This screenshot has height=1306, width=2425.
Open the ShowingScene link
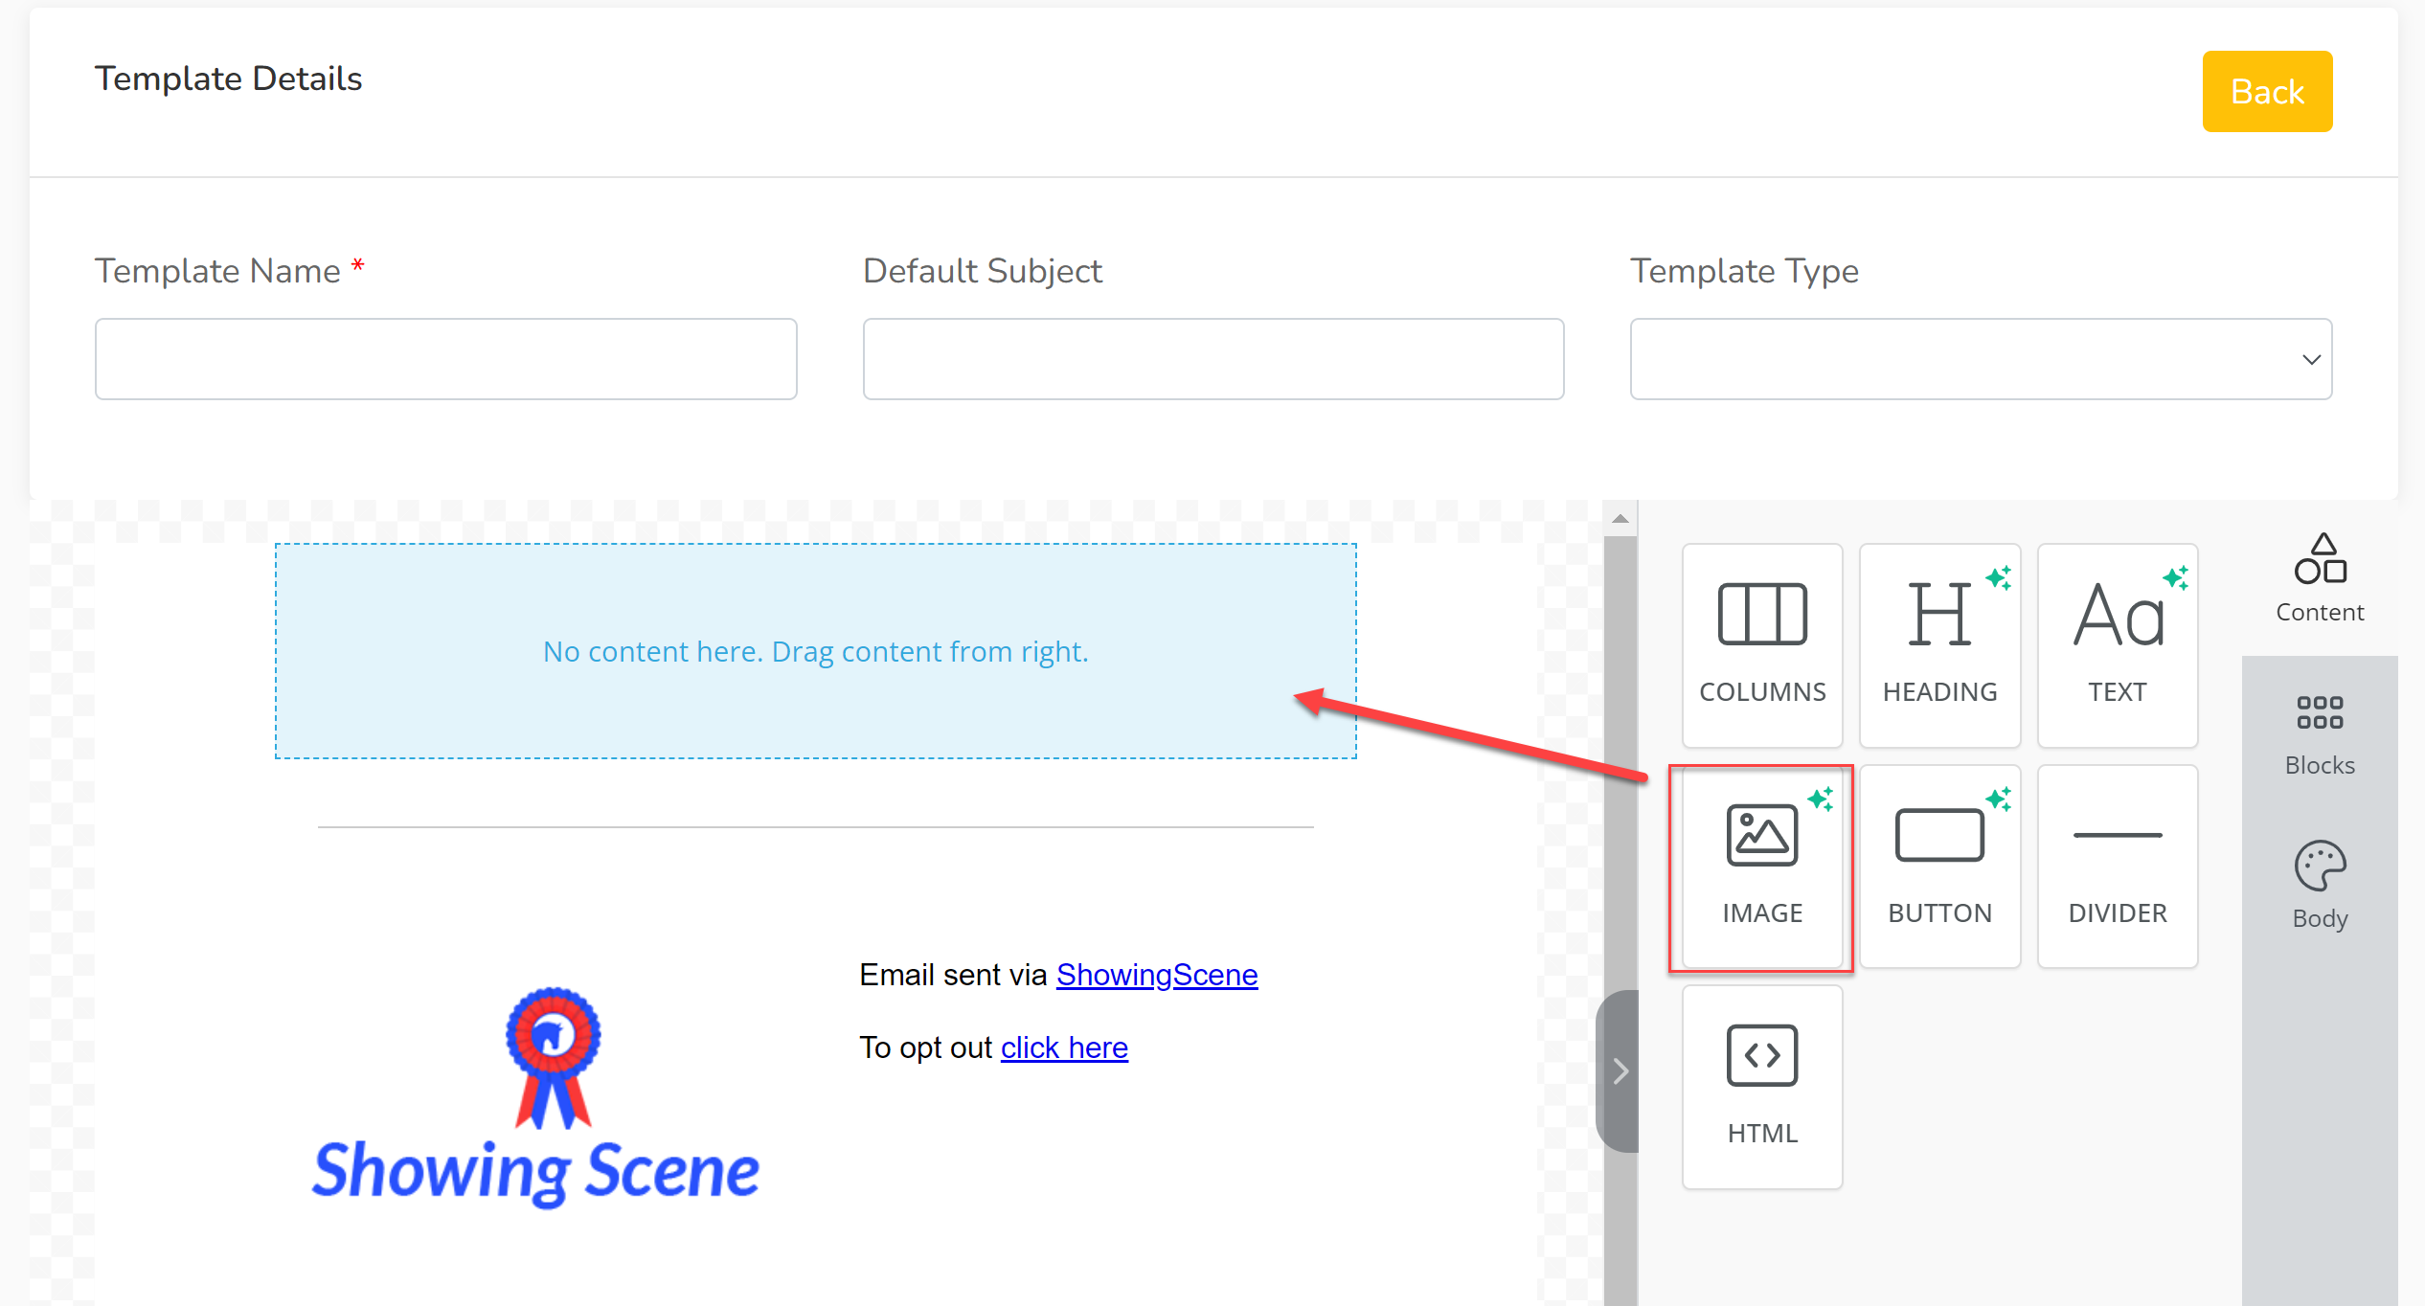coord(1157,975)
